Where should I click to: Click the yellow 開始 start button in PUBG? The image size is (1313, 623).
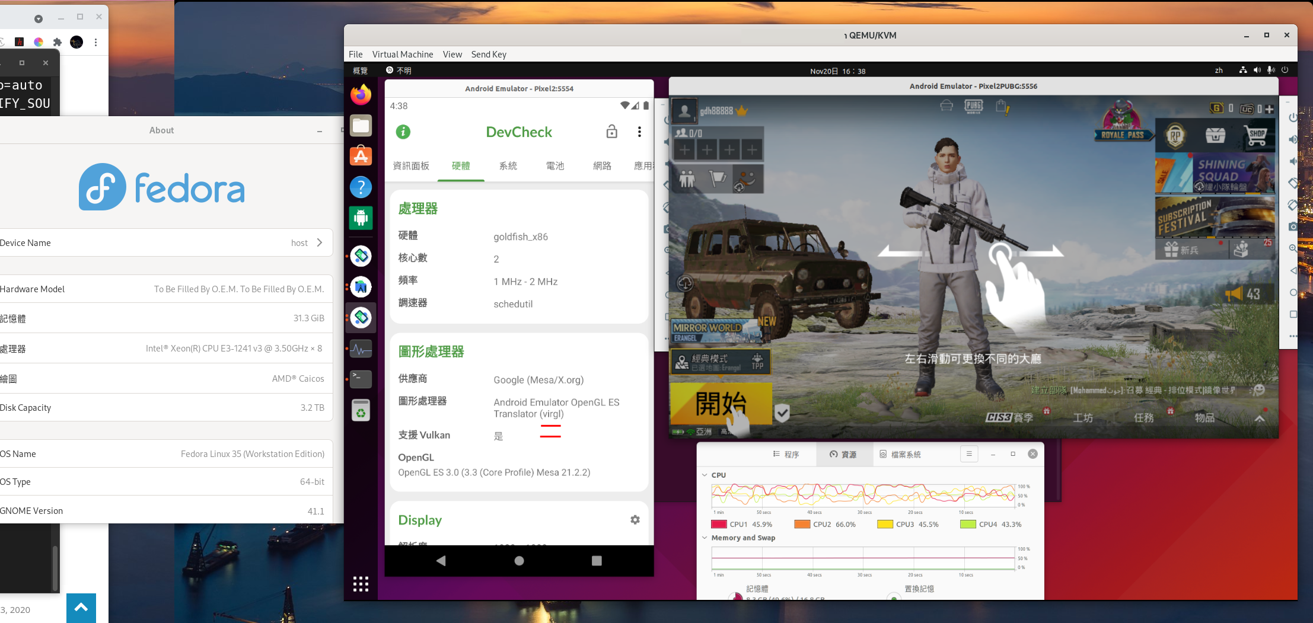pos(721,403)
